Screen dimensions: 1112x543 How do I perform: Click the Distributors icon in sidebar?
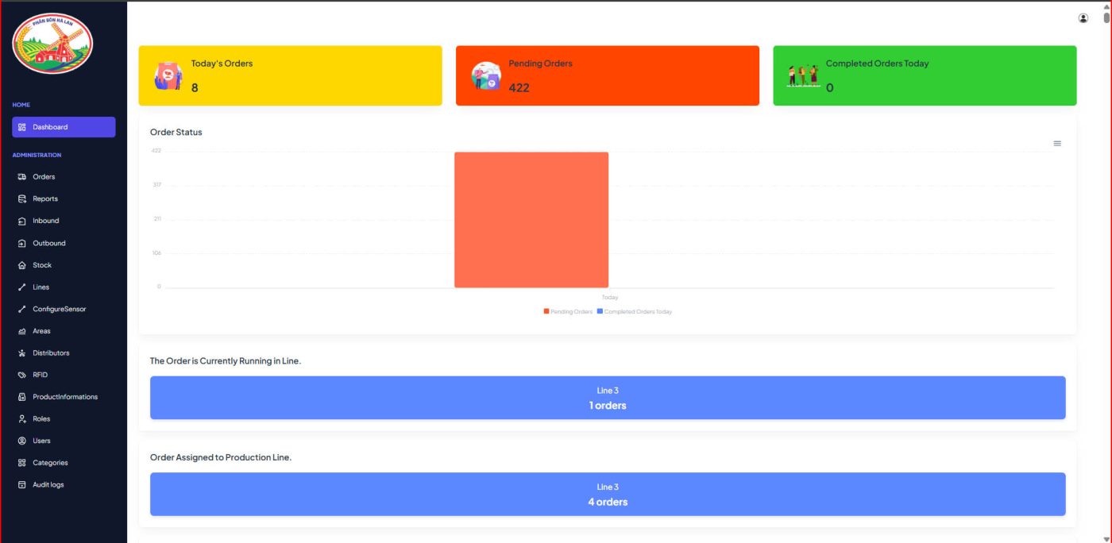tap(22, 353)
